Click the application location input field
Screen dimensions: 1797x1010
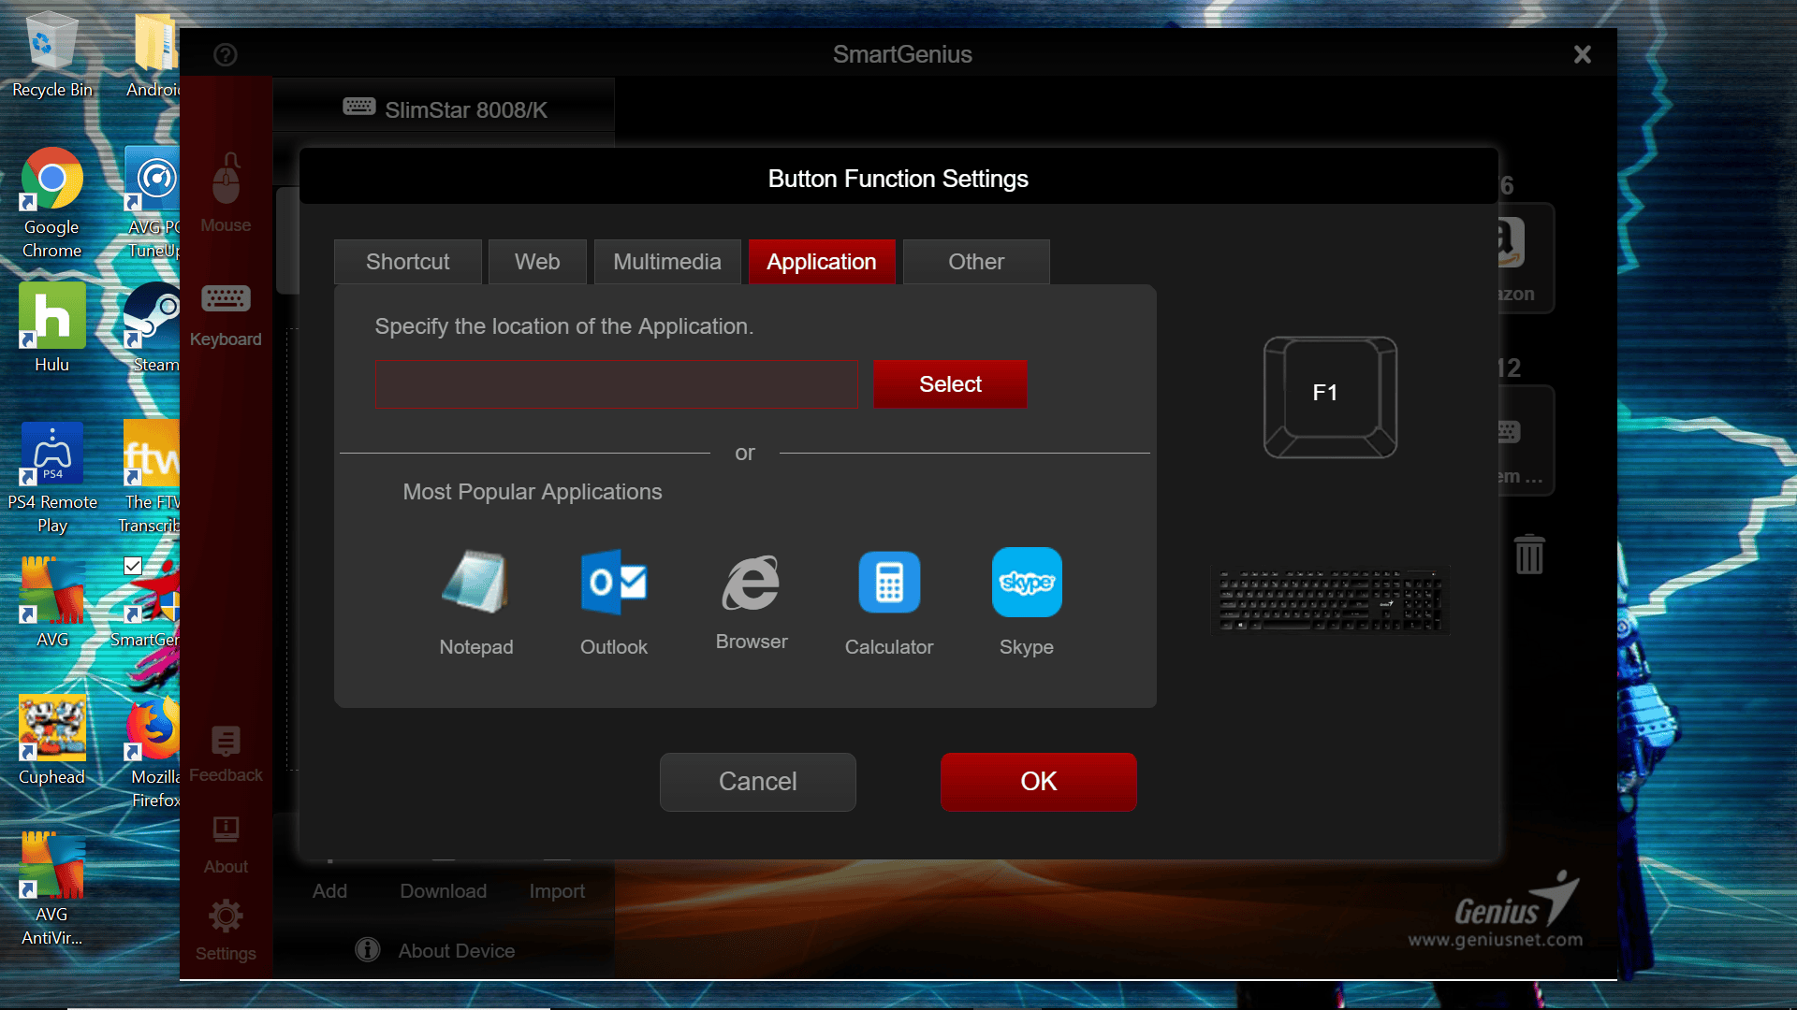coord(617,384)
